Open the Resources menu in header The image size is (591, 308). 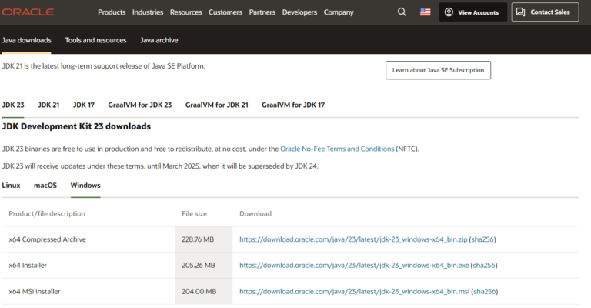(185, 12)
